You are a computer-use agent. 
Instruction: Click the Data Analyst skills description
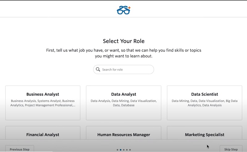[x=124, y=103]
